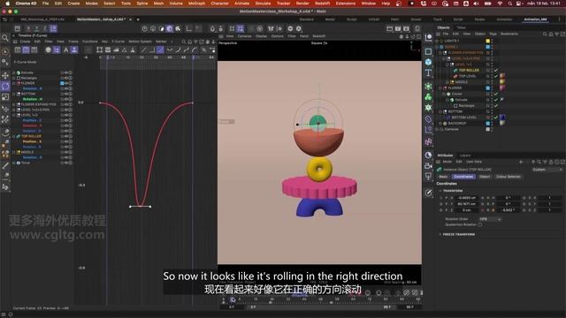The height and width of the screenshot is (318, 566).
Task: Click the search magnifier in left toolbar
Action: tap(5, 38)
